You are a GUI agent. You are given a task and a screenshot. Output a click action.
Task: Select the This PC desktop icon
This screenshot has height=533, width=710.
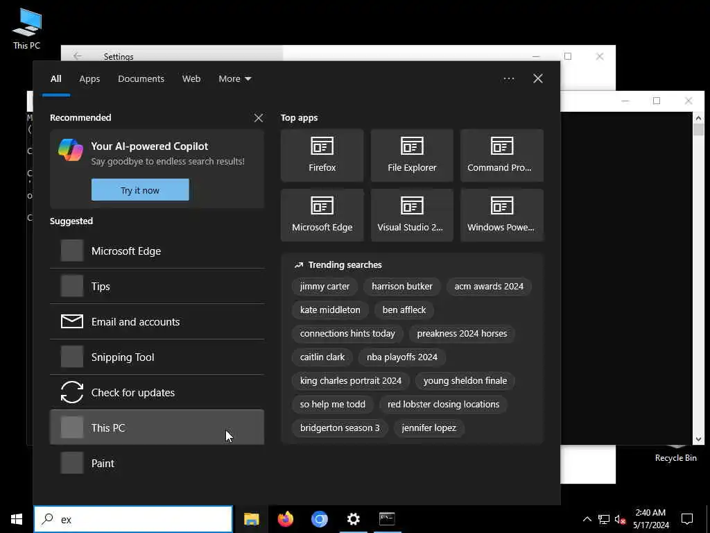pyautogui.click(x=26, y=29)
